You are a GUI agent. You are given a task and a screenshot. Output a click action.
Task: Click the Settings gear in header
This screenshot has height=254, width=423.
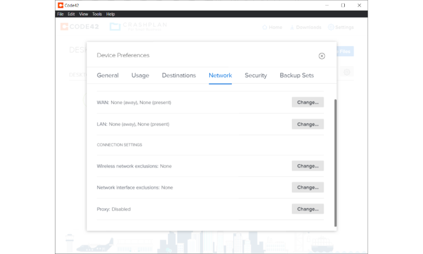pyautogui.click(x=330, y=27)
